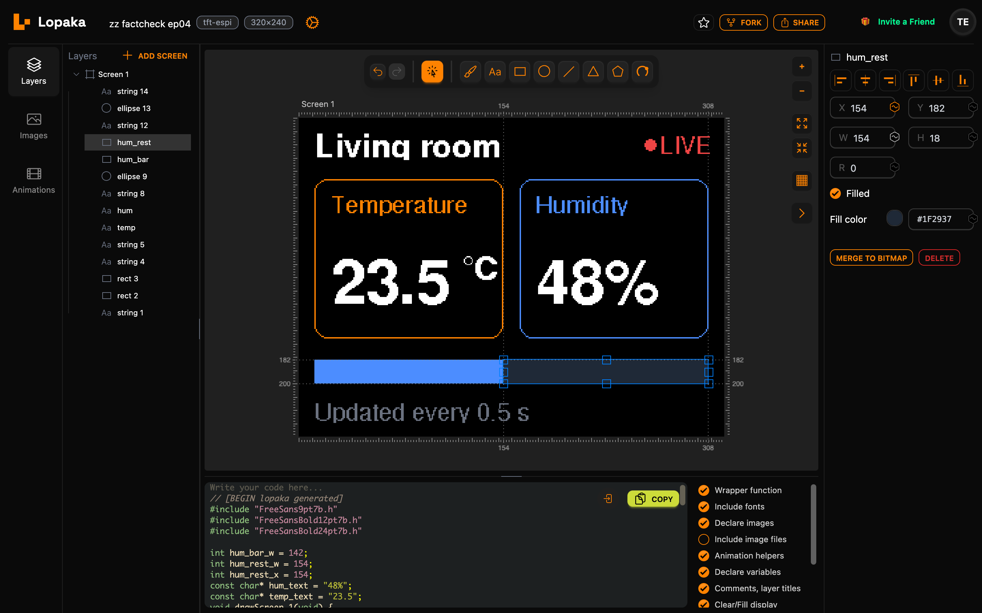Screen dimensions: 982x613
Task: Click the SHARE button
Action: tap(799, 22)
